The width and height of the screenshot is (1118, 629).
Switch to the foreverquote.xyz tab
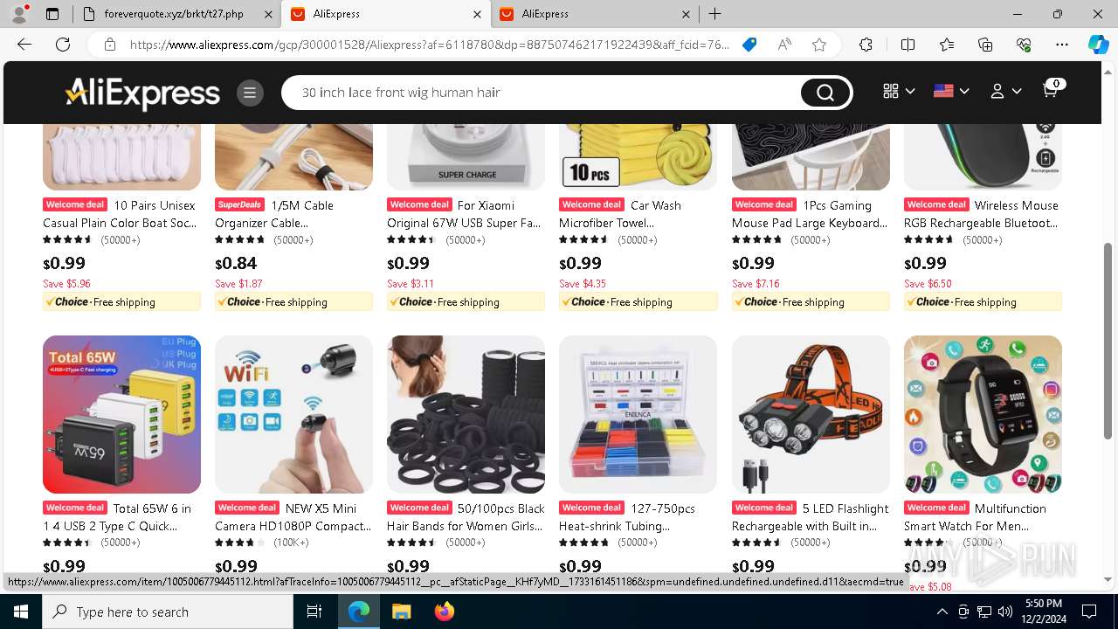(x=174, y=14)
